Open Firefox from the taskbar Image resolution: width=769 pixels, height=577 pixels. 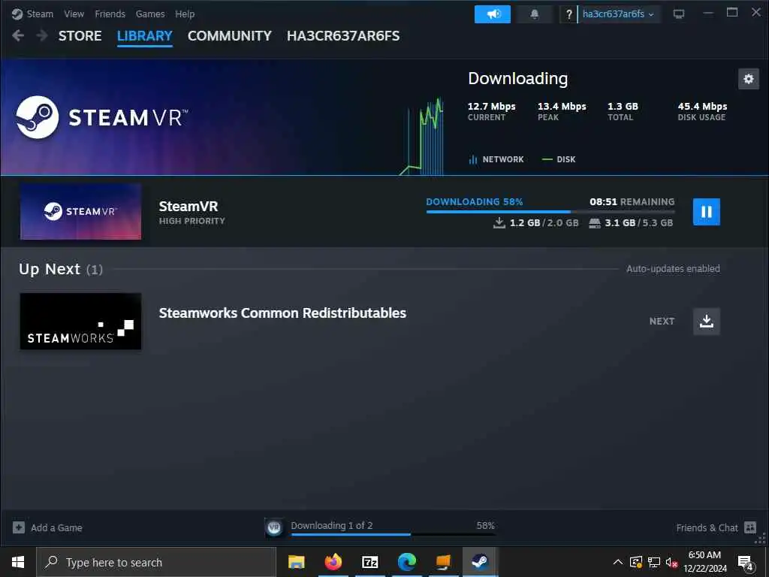[333, 562]
